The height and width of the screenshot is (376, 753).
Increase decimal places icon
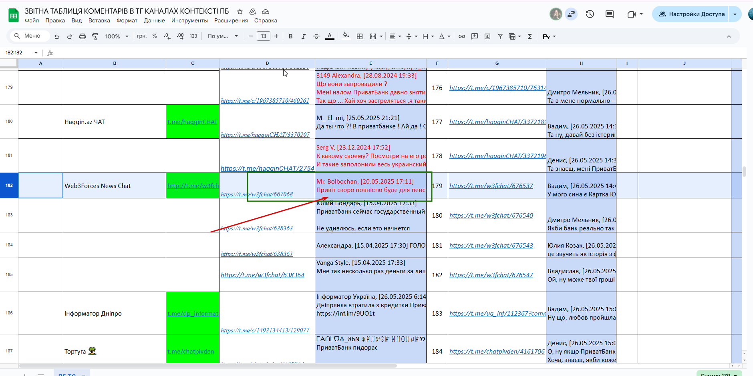coord(180,36)
